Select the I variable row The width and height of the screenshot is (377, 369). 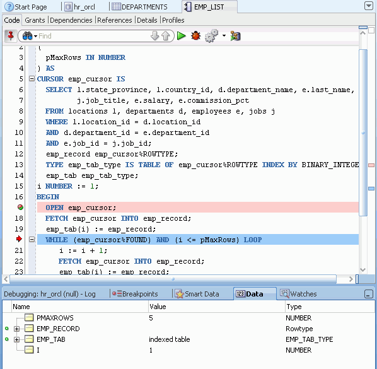188,350
